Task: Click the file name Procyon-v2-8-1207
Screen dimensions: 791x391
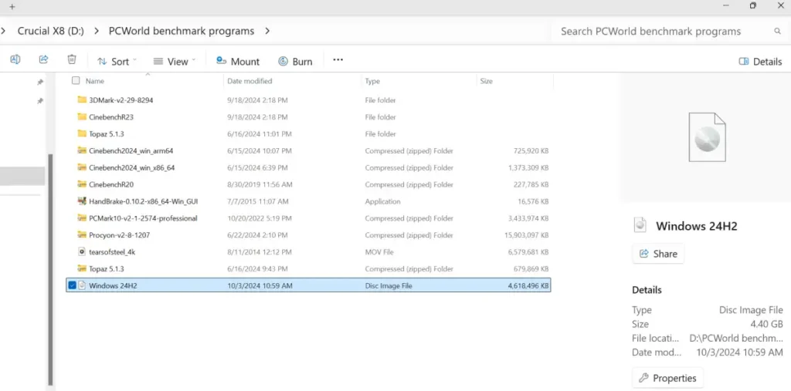Action: [119, 235]
